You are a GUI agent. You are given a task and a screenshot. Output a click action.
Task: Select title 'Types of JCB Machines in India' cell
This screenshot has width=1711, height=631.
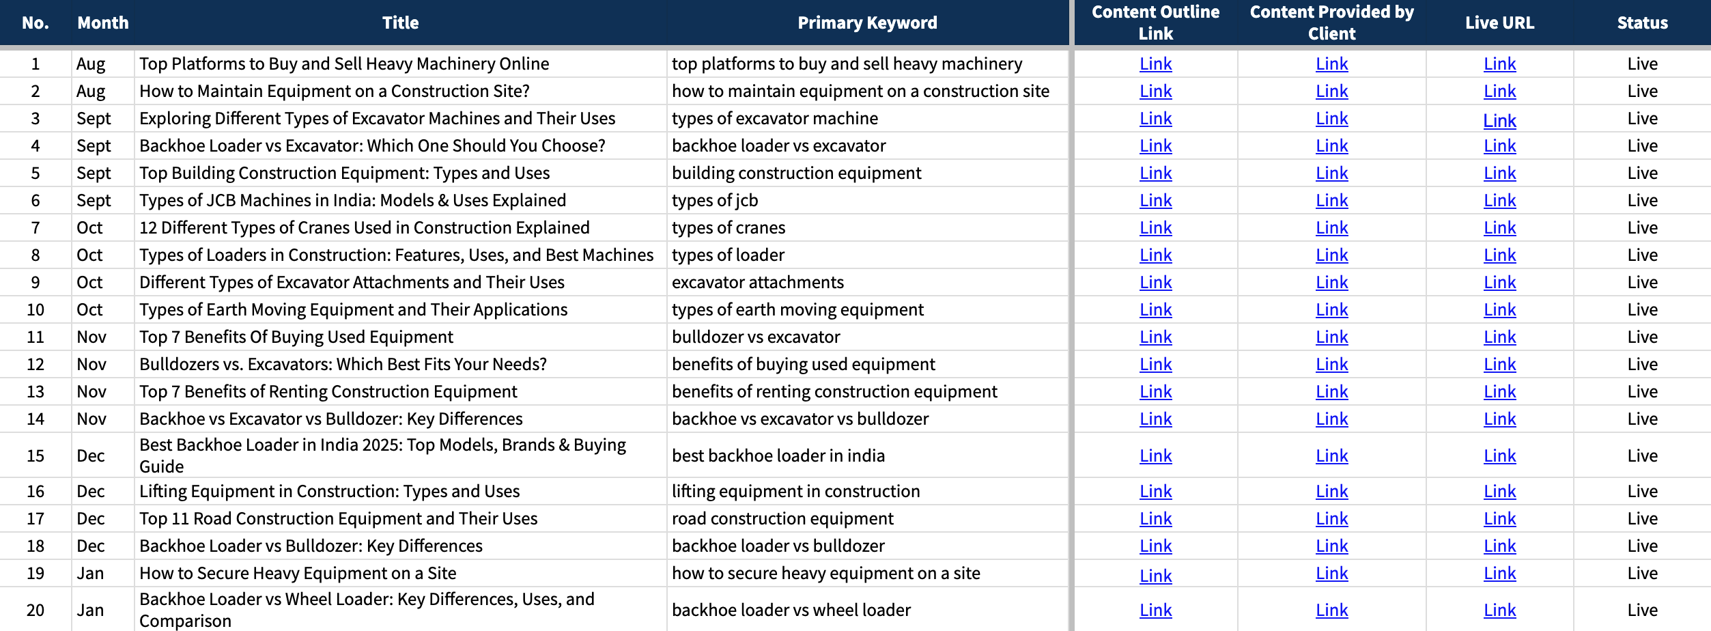click(400, 200)
